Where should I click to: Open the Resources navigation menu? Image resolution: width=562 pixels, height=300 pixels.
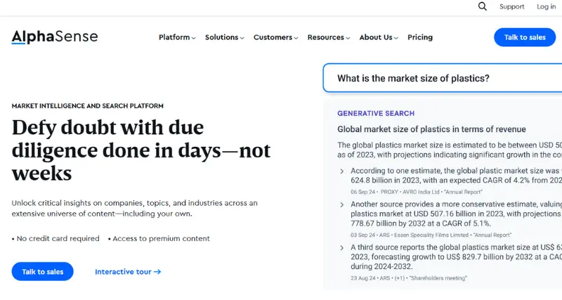[329, 38]
